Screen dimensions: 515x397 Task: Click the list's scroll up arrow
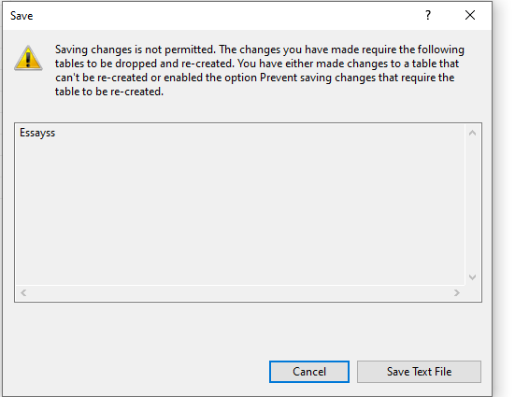(x=473, y=133)
